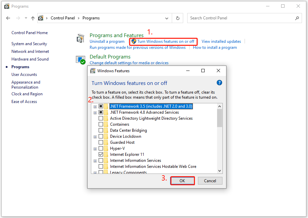Check the Device Lockdown box
The width and height of the screenshot is (308, 218).
(x=101, y=136)
